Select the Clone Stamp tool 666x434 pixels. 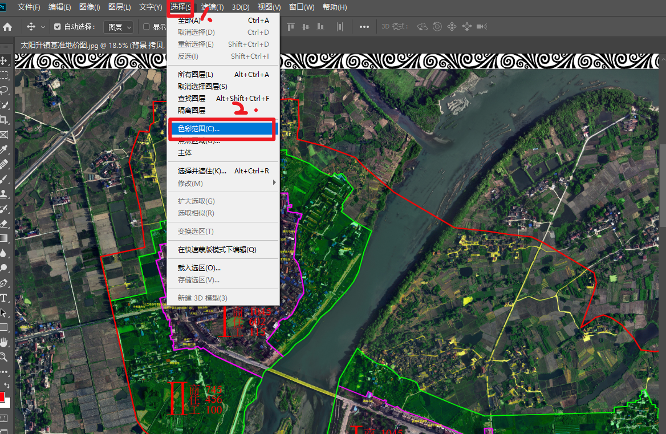[3, 194]
